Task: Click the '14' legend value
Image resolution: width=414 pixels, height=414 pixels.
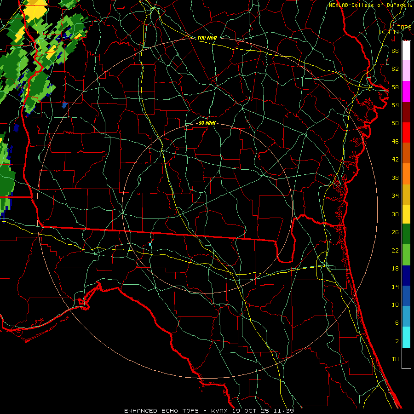Action: tap(395, 287)
